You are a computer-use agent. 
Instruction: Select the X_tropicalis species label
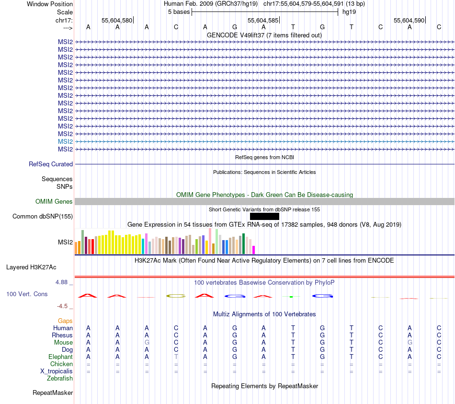tap(57, 371)
